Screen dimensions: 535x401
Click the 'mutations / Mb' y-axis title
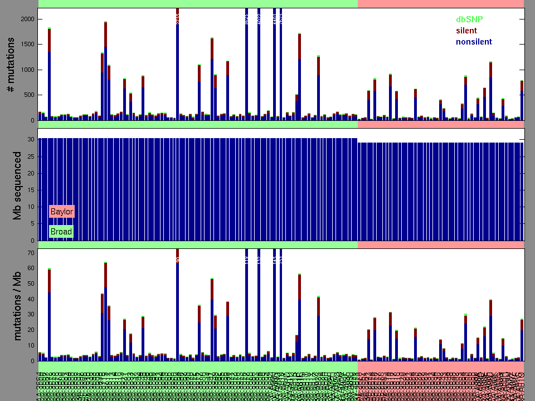pyautogui.click(x=17, y=305)
